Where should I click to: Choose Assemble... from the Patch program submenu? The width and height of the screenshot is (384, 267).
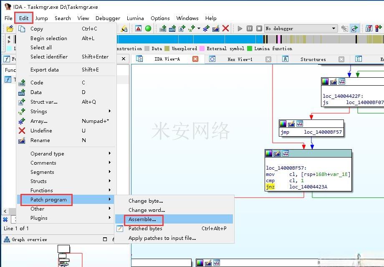point(174,219)
